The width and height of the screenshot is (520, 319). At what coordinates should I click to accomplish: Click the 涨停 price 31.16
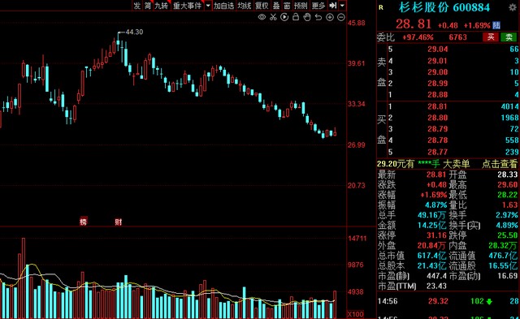pyautogui.click(x=436, y=235)
